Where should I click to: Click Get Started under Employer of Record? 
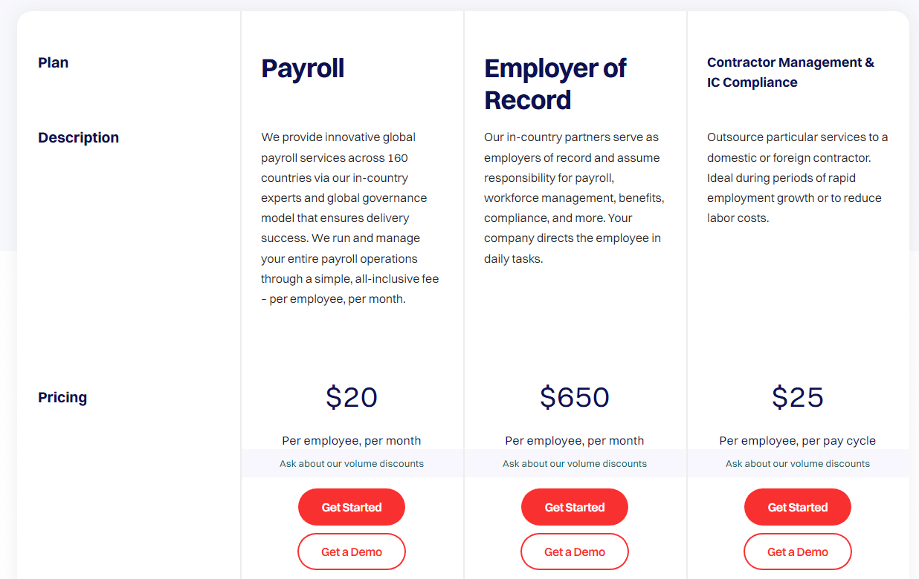click(574, 506)
